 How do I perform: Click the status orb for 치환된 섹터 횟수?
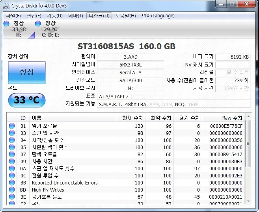pyautogui.click(x=12, y=147)
